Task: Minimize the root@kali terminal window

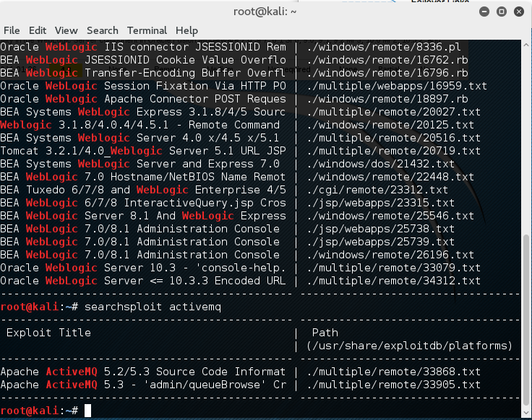Action: coord(484,12)
